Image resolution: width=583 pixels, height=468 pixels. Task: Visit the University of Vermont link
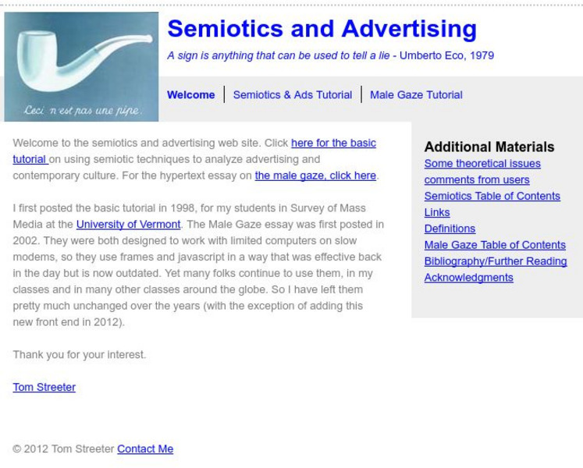pos(128,225)
